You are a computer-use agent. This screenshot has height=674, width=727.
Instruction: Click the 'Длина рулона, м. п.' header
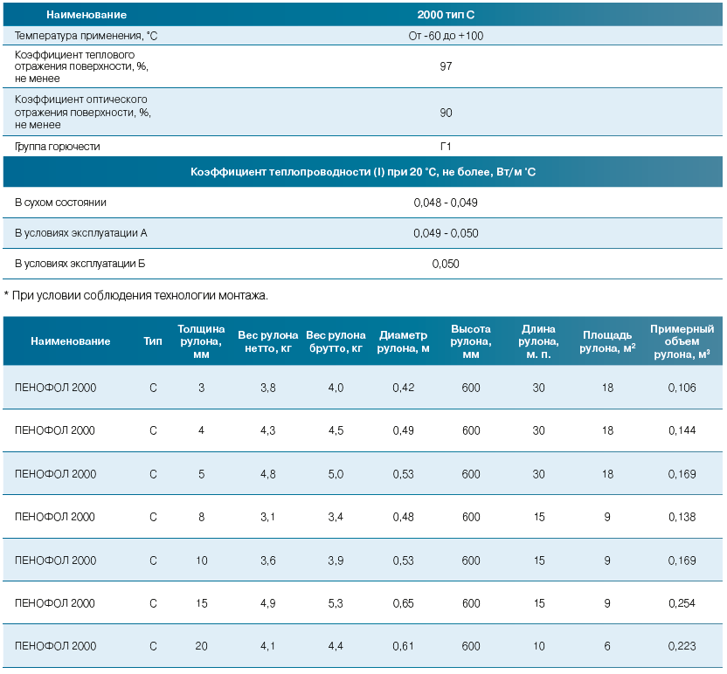pos(539,341)
